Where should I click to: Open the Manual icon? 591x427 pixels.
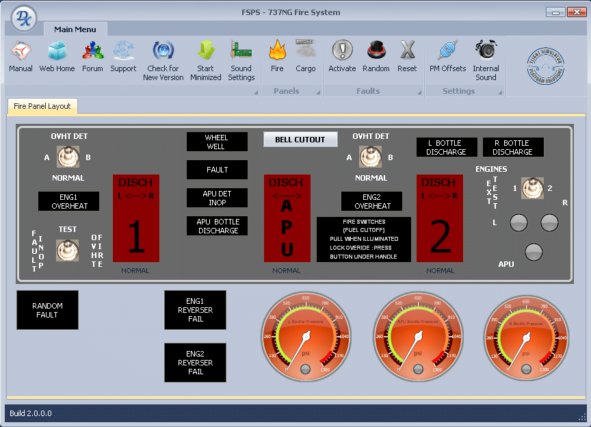pos(21,51)
